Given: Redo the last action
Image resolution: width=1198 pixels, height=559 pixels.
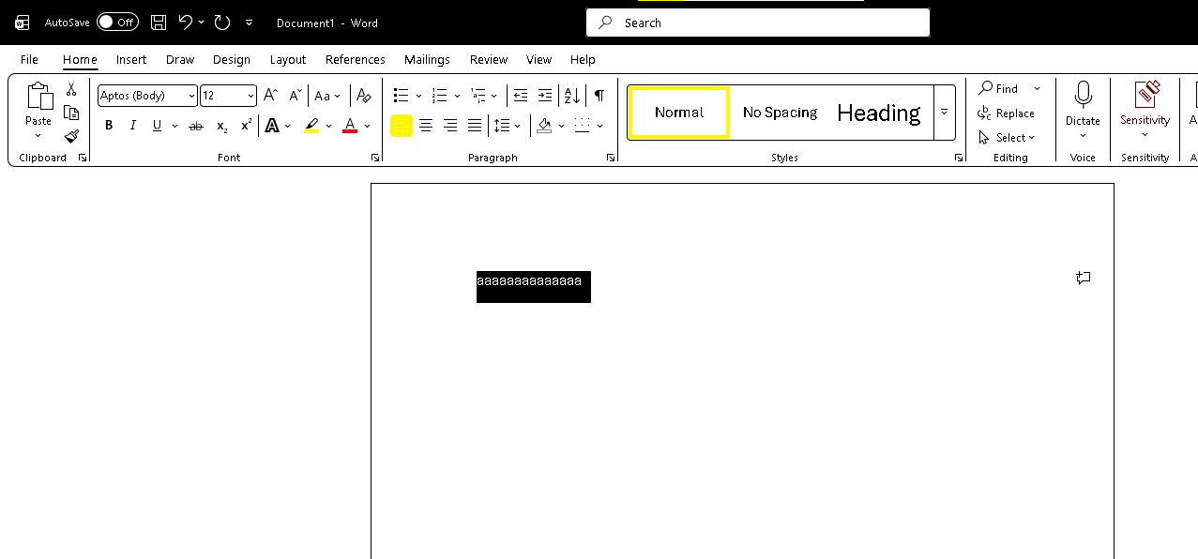Looking at the screenshot, I should coord(222,23).
